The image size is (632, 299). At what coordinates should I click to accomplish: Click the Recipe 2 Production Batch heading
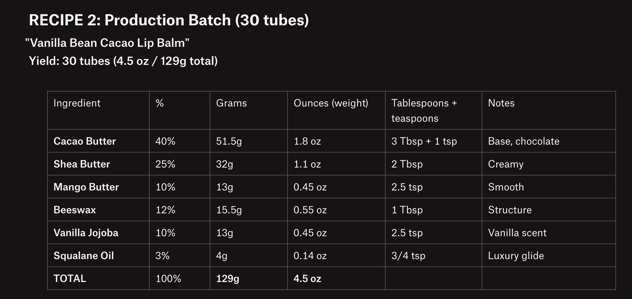[169, 20]
